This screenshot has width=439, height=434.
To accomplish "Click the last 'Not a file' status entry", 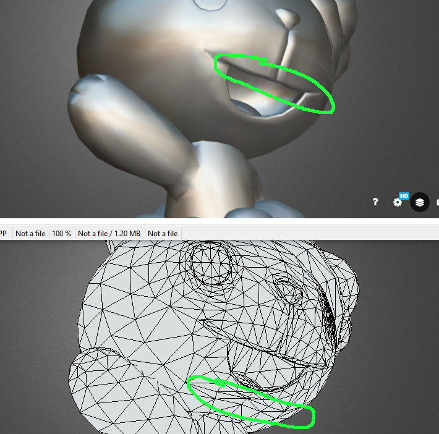I will 163,234.
